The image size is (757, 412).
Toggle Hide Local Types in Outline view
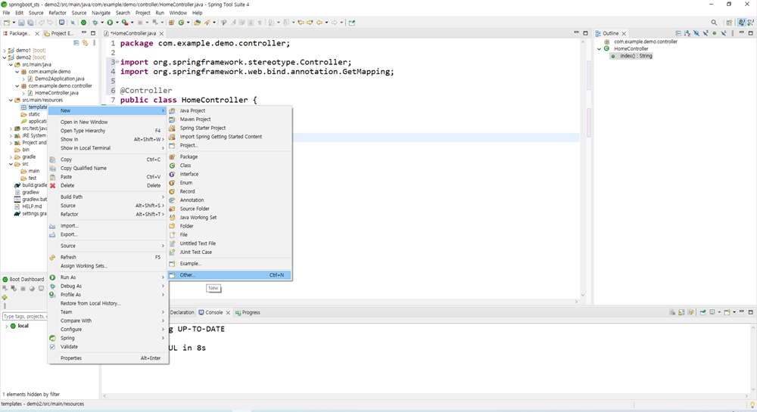[x=724, y=33]
